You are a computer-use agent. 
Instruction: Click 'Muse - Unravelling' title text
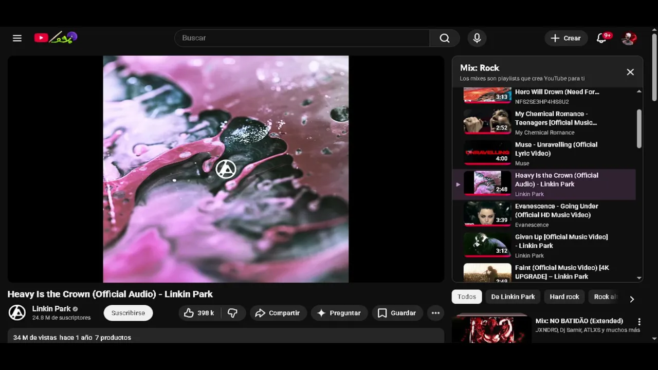556,149
